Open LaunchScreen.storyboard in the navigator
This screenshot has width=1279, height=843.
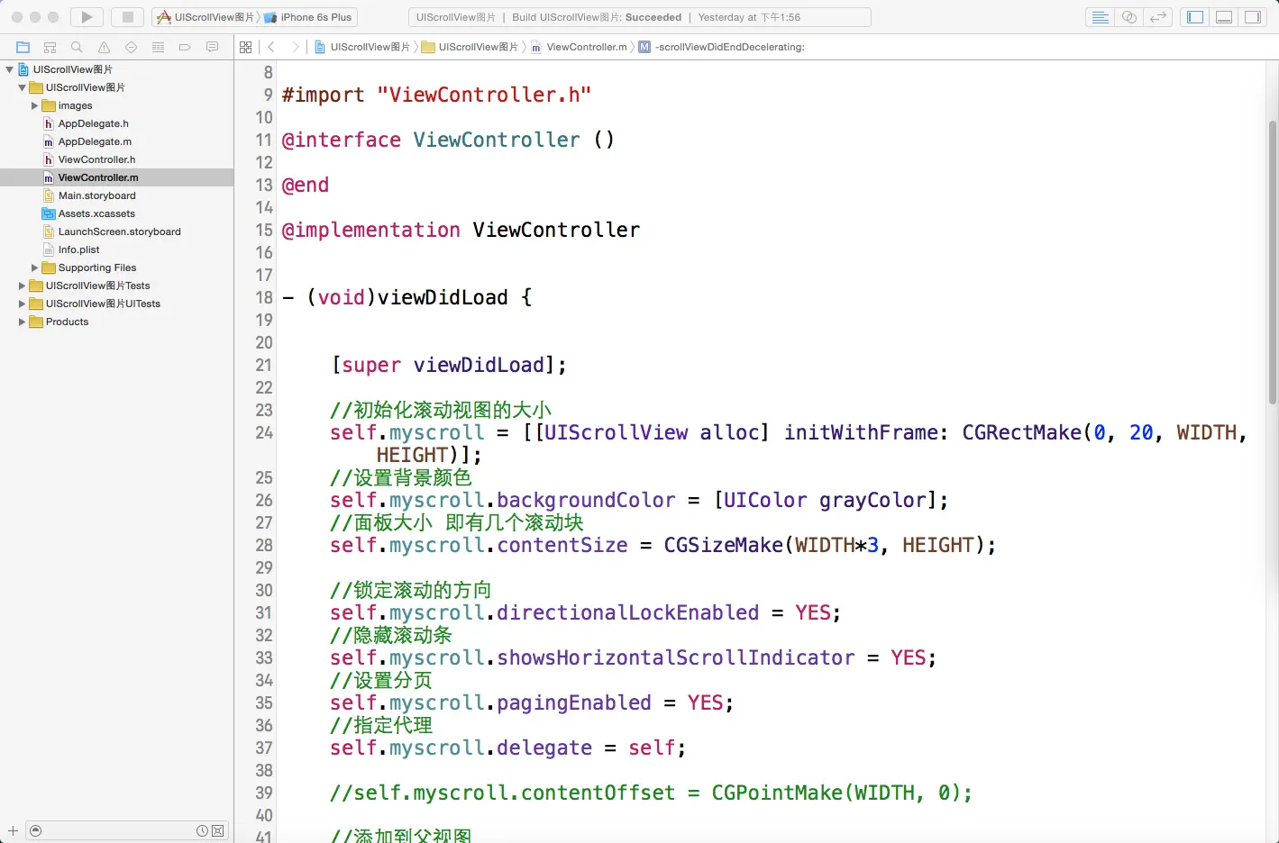[x=117, y=231]
